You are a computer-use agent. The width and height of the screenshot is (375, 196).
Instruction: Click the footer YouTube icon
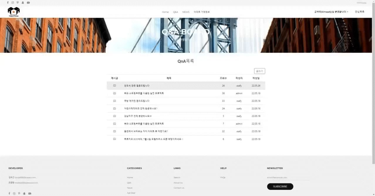(30, 193)
